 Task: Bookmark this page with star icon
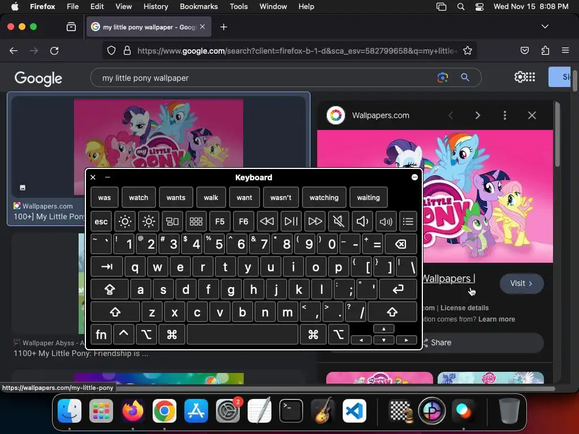coord(468,50)
